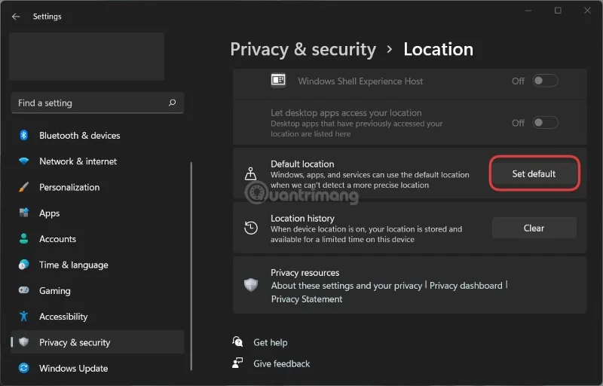Click the Location history clock icon

pyautogui.click(x=251, y=228)
